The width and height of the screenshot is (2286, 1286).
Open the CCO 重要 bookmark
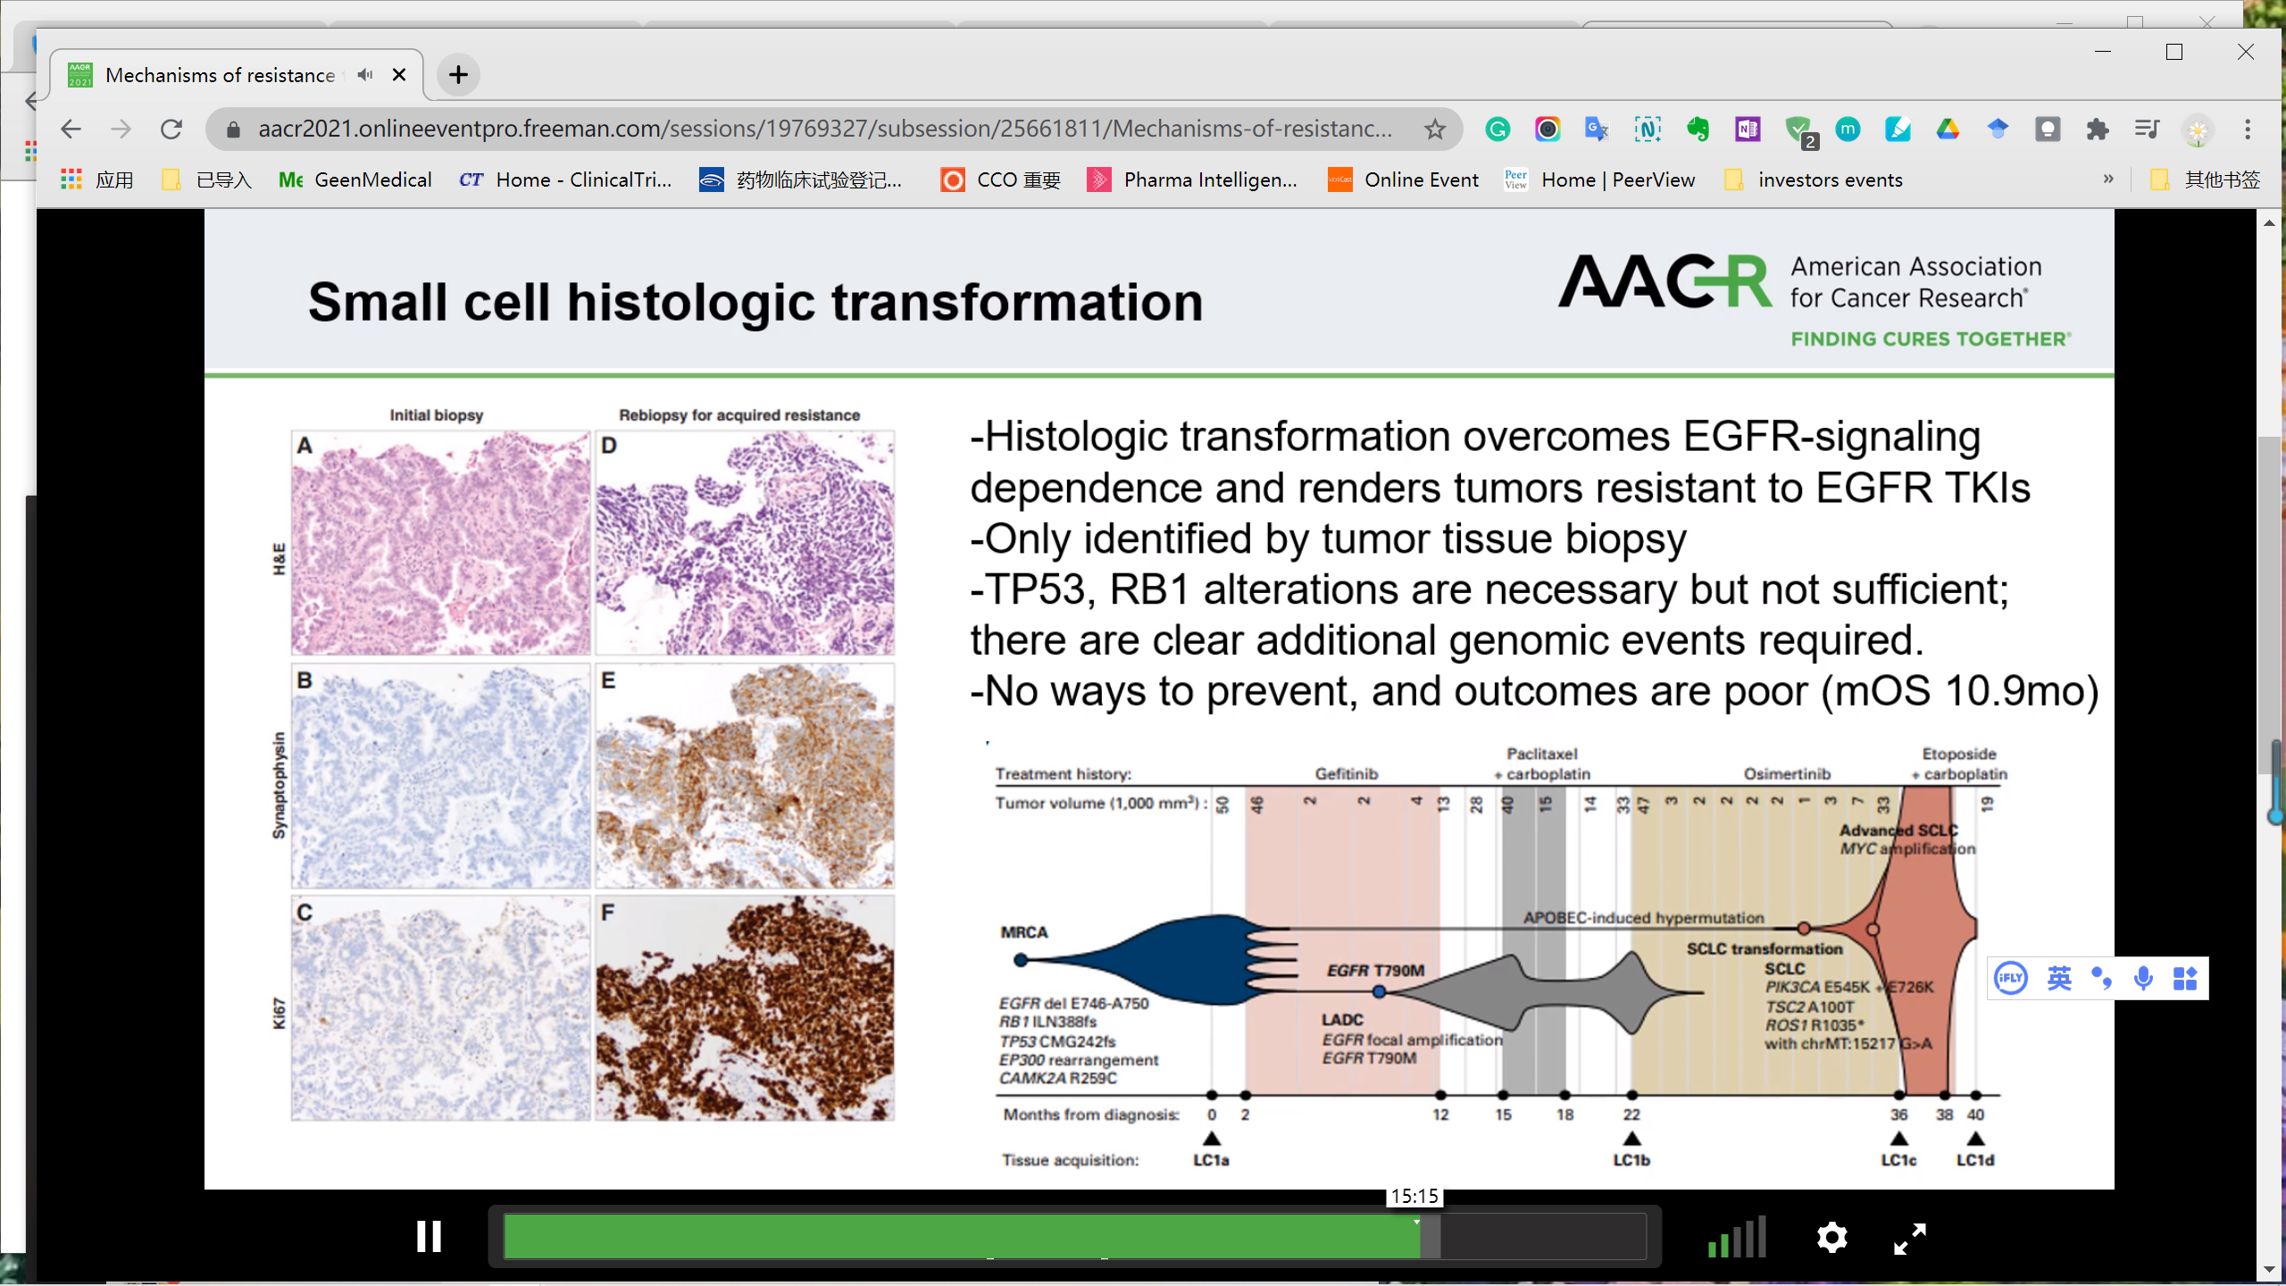point(1001,180)
